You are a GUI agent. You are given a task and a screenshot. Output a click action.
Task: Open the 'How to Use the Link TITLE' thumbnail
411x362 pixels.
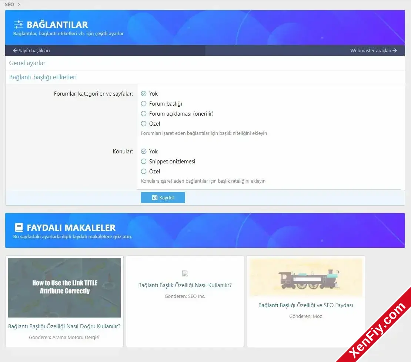pyautogui.click(x=64, y=288)
